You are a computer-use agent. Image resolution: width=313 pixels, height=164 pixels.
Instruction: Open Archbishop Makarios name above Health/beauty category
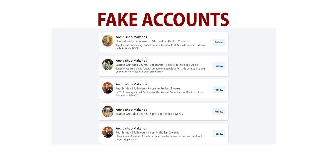pyautogui.click(x=131, y=37)
